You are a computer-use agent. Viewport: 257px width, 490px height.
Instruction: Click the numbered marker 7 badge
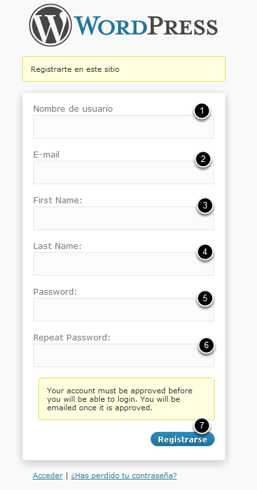tap(202, 425)
